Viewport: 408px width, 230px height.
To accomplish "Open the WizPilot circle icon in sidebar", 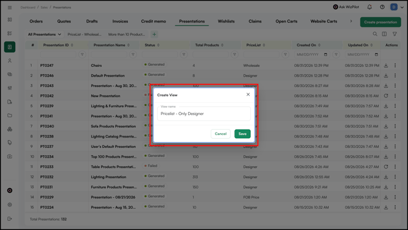I will coord(10,190).
